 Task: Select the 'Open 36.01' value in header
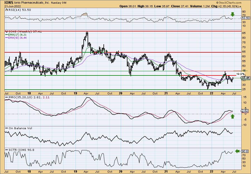point(128,6)
